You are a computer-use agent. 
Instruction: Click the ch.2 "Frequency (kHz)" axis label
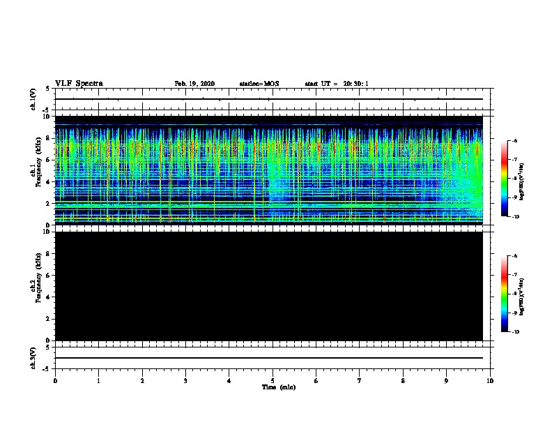(39, 278)
